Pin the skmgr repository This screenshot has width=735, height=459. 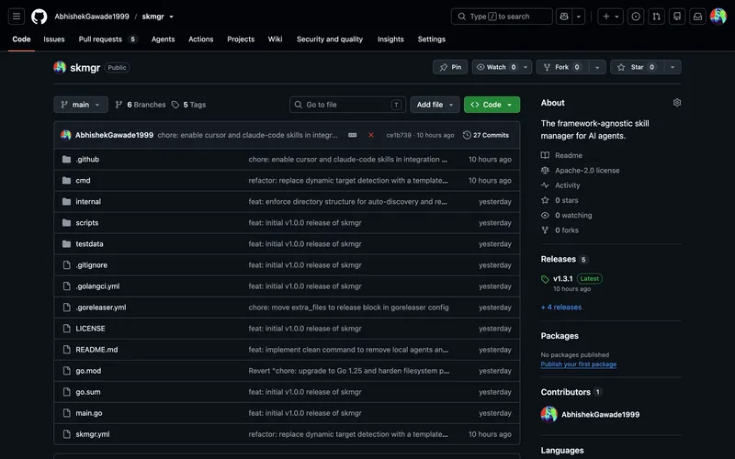450,67
